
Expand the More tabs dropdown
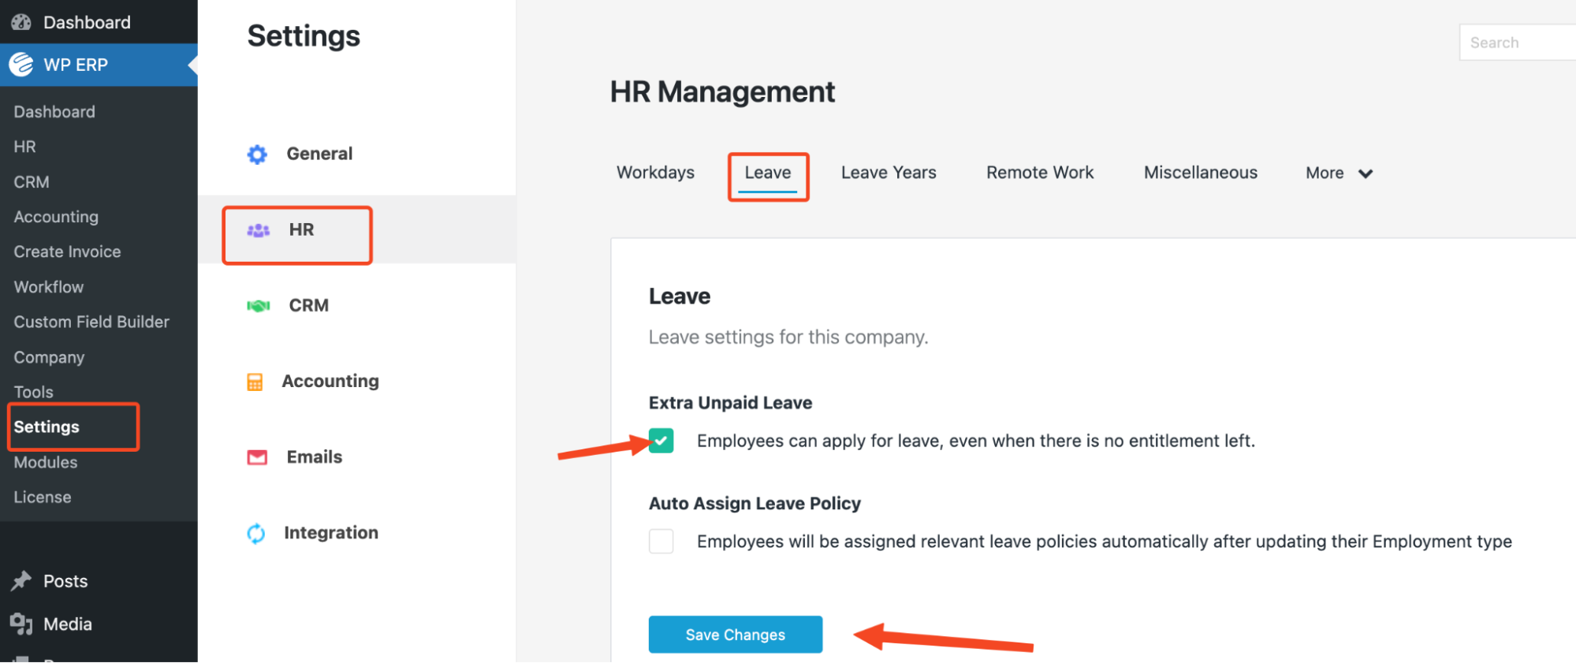point(1339,173)
